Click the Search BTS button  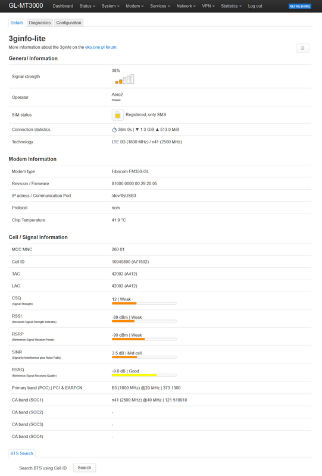click(x=85, y=468)
